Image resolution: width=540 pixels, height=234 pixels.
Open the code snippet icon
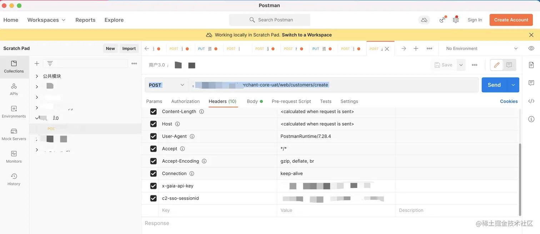point(531,101)
